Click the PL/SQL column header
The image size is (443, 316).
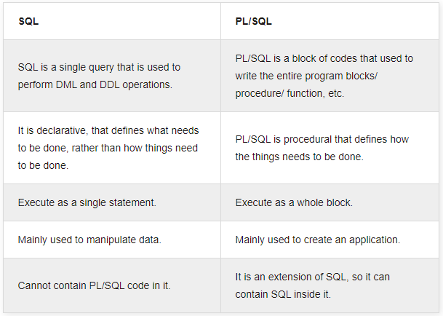point(253,22)
